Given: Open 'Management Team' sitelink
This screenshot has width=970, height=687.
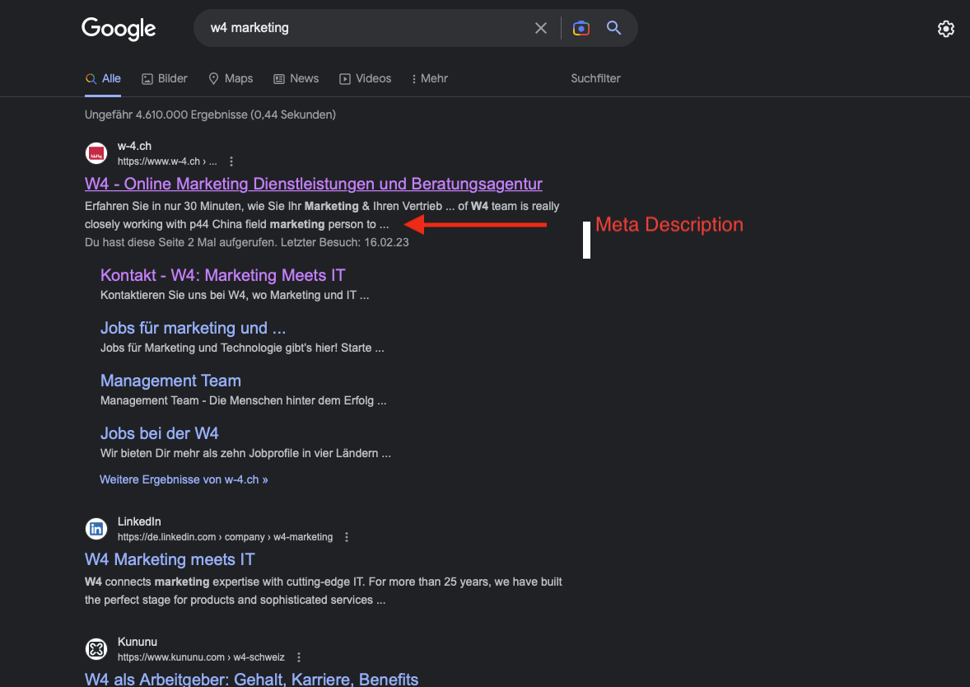Looking at the screenshot, I should [170, 381].
